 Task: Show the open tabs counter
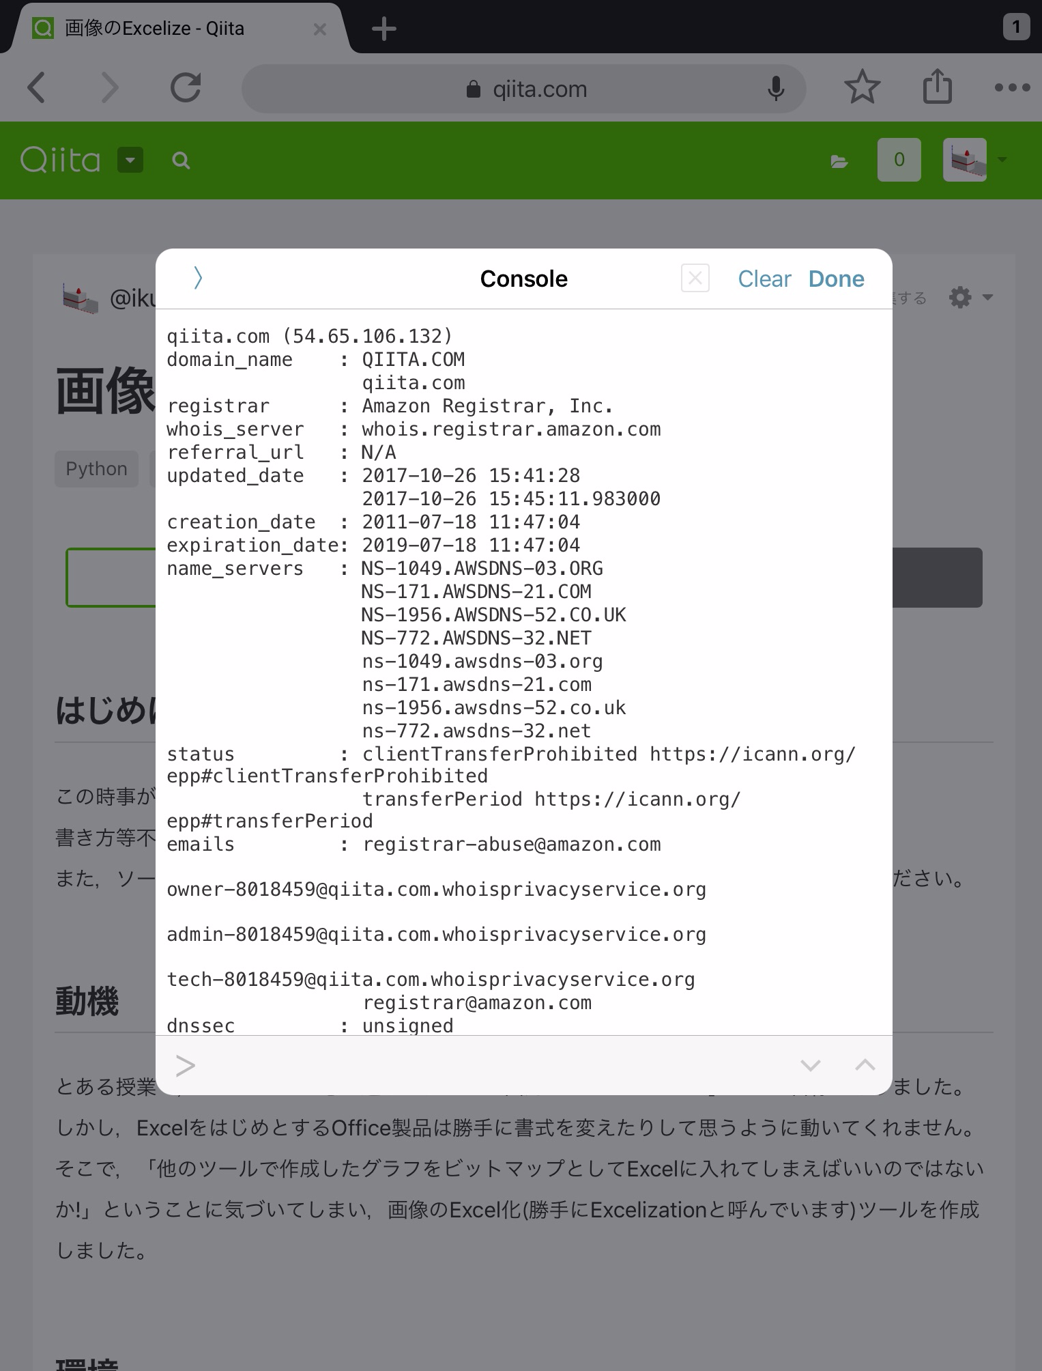(1016, 27)
